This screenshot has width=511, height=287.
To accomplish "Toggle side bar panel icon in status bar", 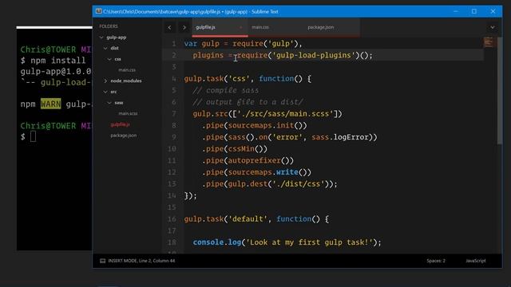I will [103, 261].
